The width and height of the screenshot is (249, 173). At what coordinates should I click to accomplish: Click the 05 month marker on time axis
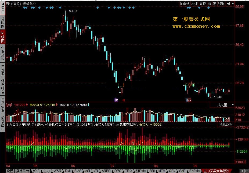tap(35, 166)
